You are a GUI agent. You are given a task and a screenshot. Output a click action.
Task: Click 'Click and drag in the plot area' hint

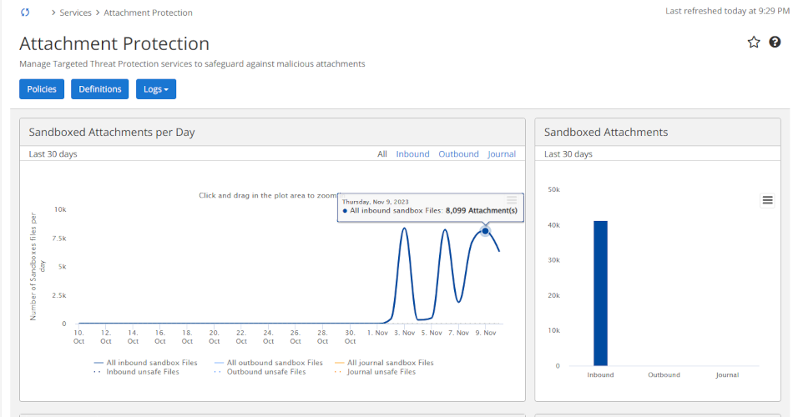[268, 195]
